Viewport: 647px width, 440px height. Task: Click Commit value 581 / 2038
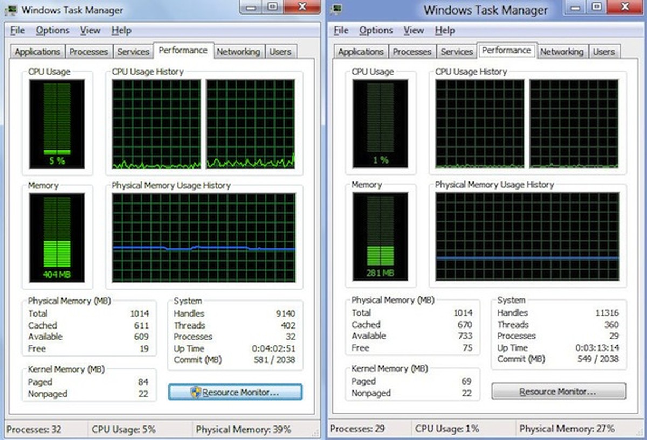click(274, 360)
